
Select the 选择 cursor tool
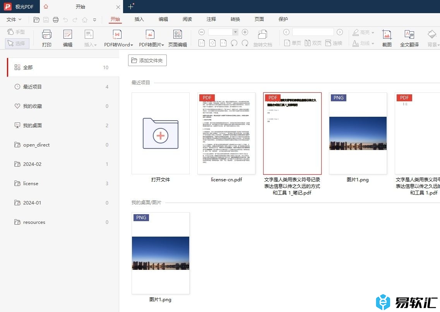tap(17, 43)
